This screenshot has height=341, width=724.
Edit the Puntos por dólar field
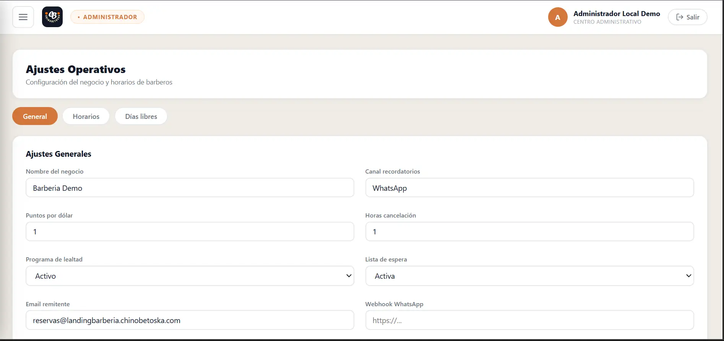190,232
